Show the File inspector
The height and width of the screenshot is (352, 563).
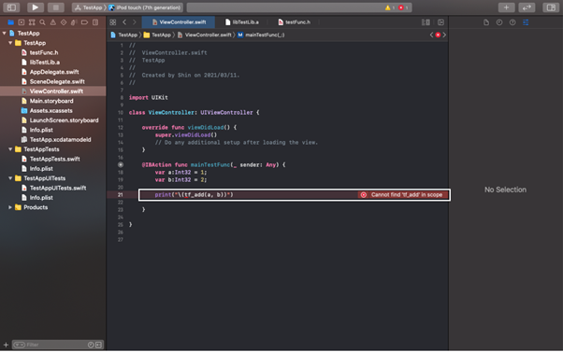click(486, 22)
